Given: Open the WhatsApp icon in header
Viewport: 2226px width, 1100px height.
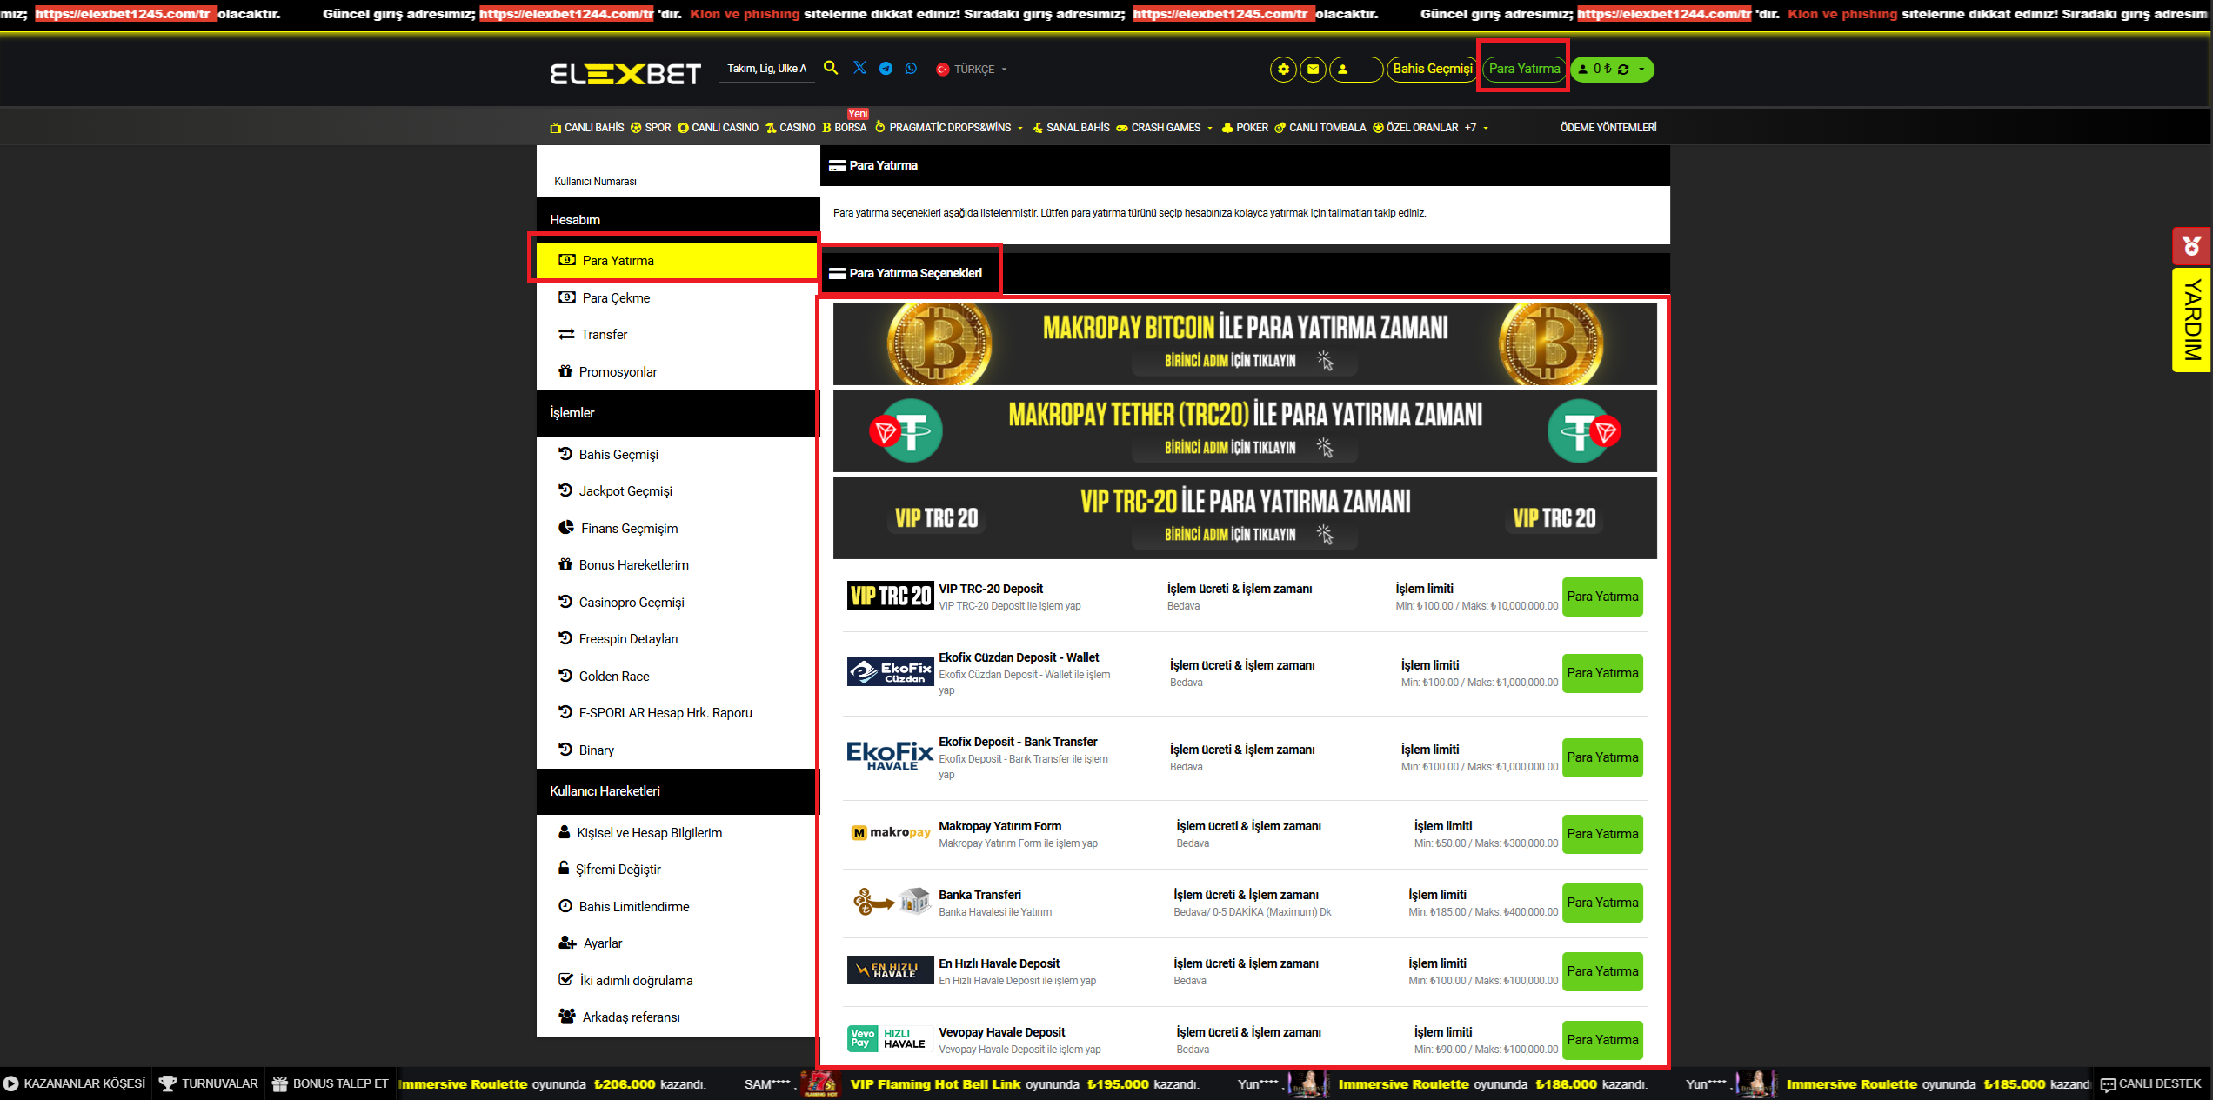Looking at the screenshot, I should click(x=911, y=69).
